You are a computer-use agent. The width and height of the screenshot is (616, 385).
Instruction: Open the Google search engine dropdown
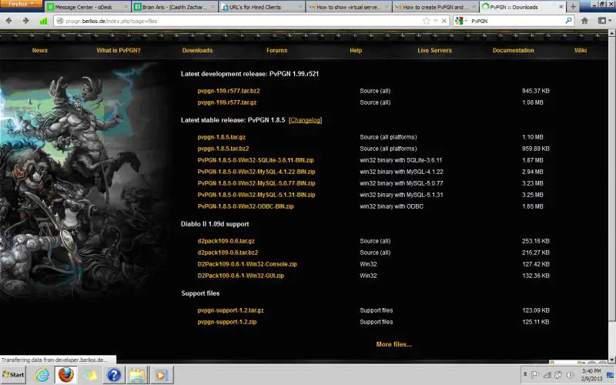click(460, 21)
